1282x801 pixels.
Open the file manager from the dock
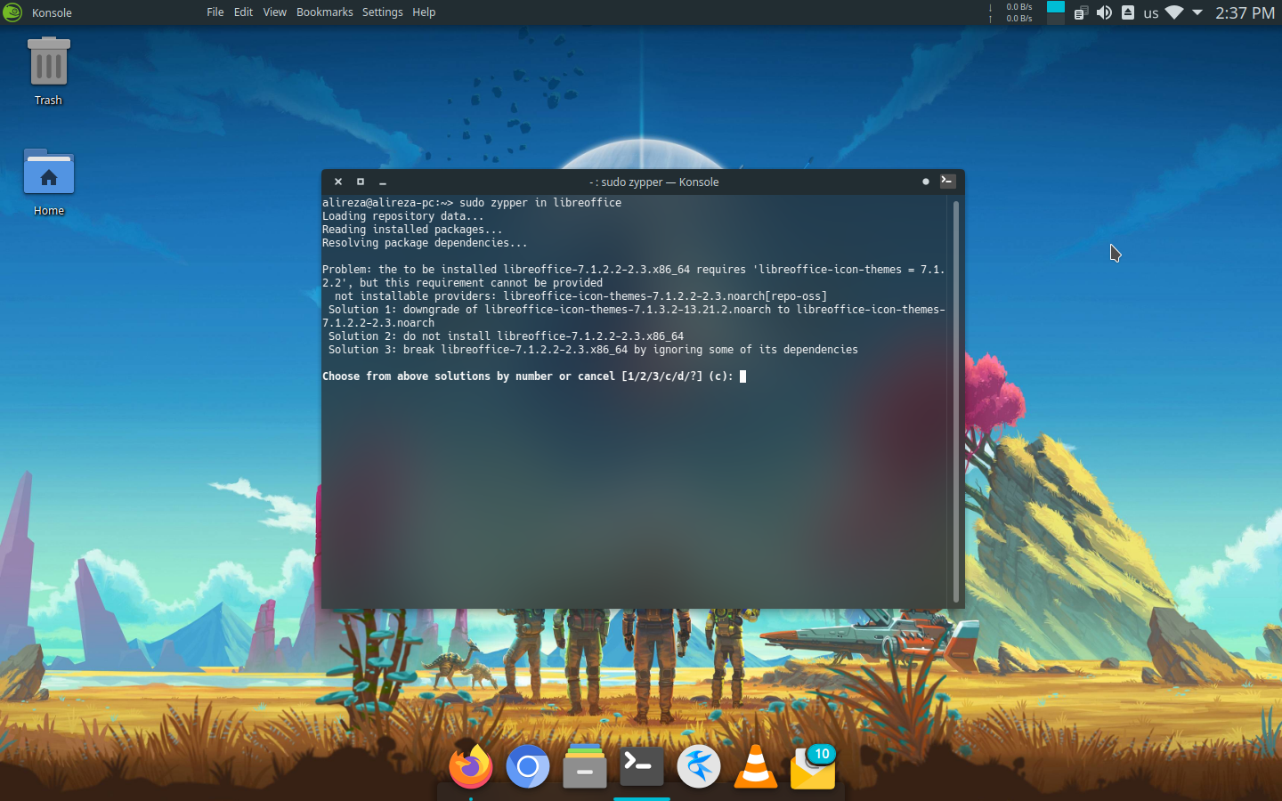point(585,766)
